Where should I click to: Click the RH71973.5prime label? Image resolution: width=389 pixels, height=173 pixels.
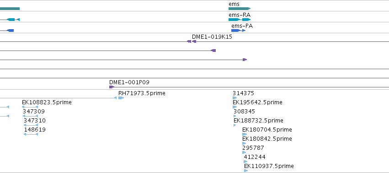click(142, 93)
